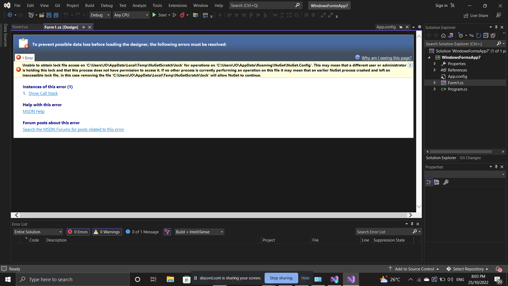The width and height of the screenshot is (508, 286).
Task: Refresh the Solution Explorer
Action: point(479,35)
